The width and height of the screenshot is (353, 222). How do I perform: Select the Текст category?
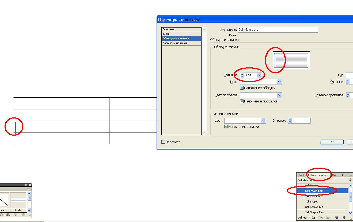coord(181,34)
